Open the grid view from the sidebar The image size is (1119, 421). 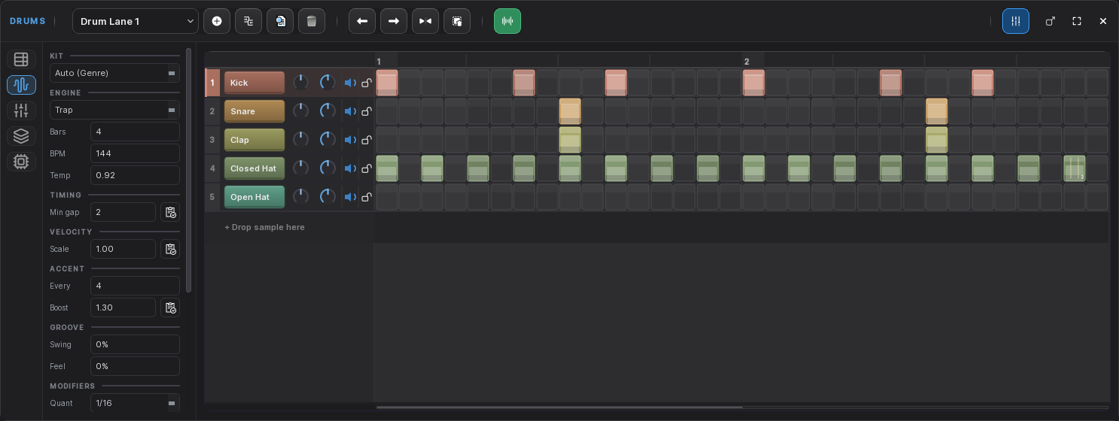21,59
